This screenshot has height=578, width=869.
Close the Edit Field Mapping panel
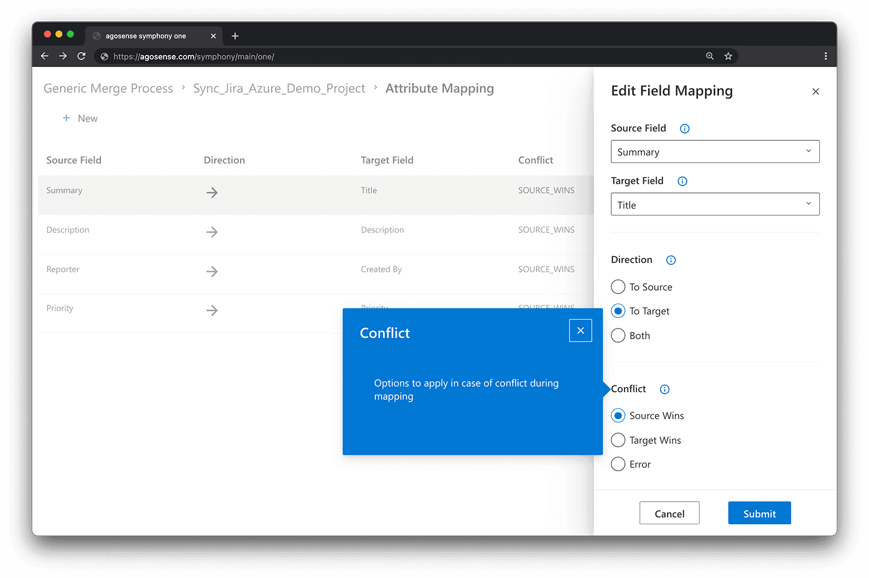pyautogui.click(x=815, y=92)
